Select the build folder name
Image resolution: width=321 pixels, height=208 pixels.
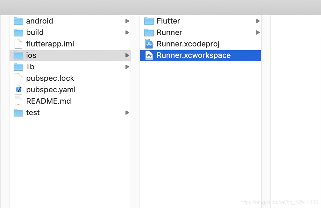pos(35,32)
